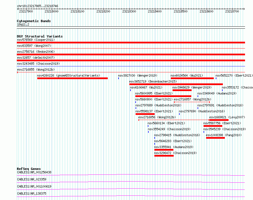This screenshot has width=253, height=200.
Task: Click nsv5652270 (Ebert2021) label
Action: coord(234,75)
